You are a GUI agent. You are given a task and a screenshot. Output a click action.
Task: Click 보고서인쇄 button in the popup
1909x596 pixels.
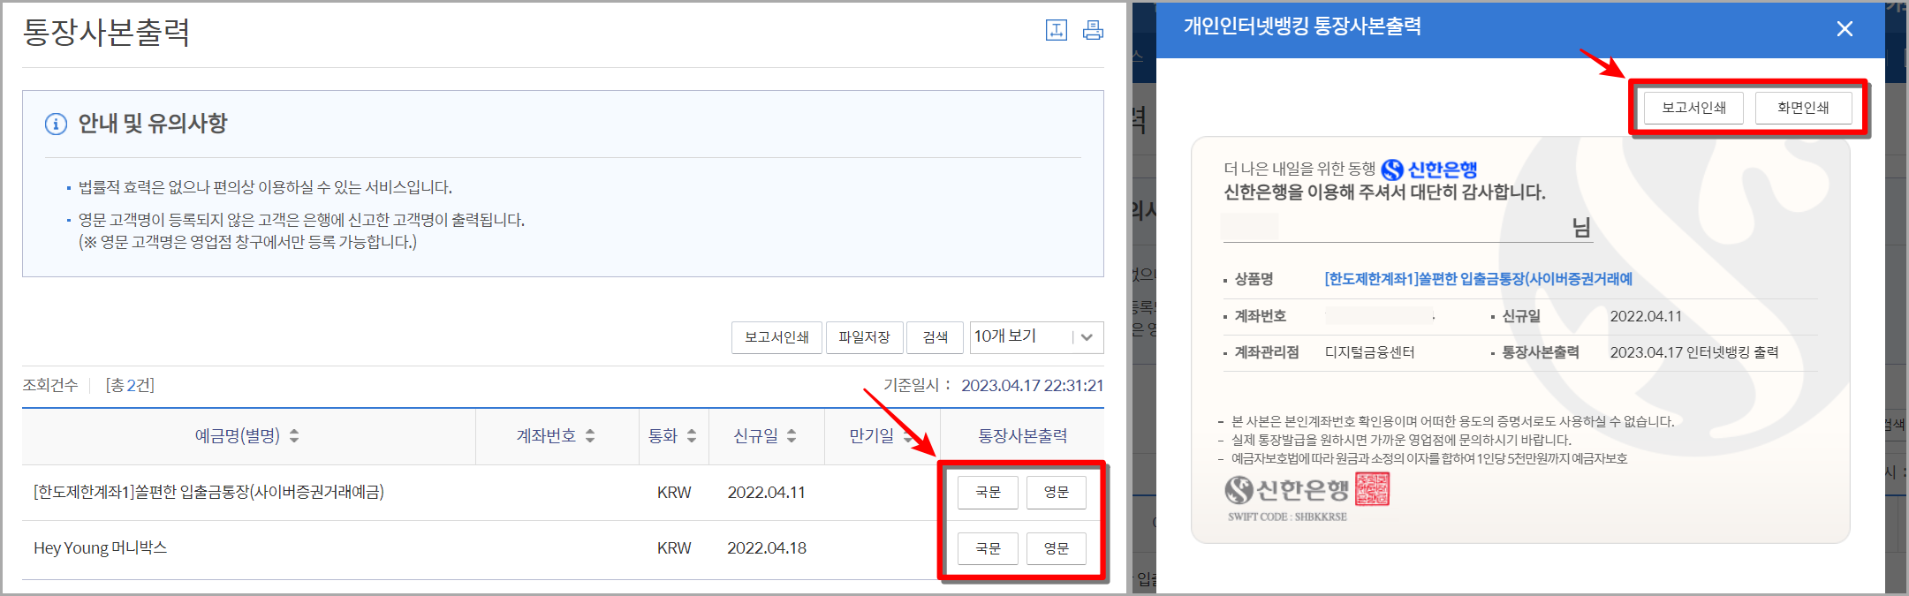(1693, 108)
